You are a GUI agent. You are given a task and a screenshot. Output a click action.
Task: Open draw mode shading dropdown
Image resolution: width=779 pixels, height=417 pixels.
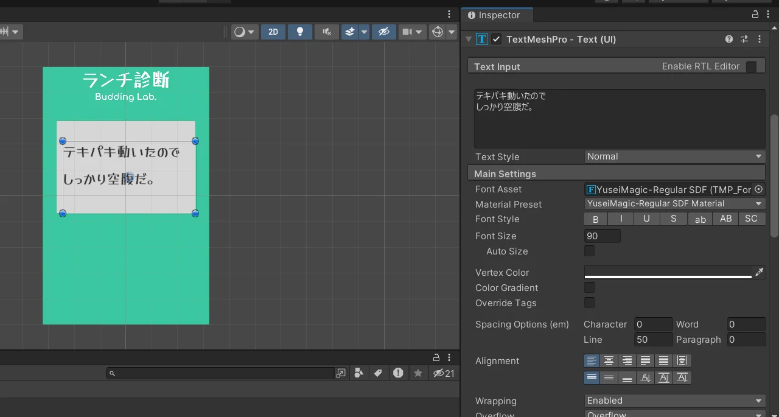245,32
